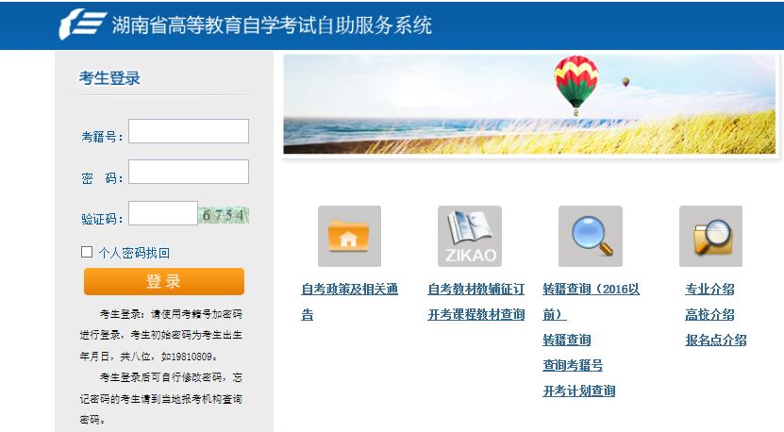
Task: Focus the 考籍号 input field
Action: point(189,131)
